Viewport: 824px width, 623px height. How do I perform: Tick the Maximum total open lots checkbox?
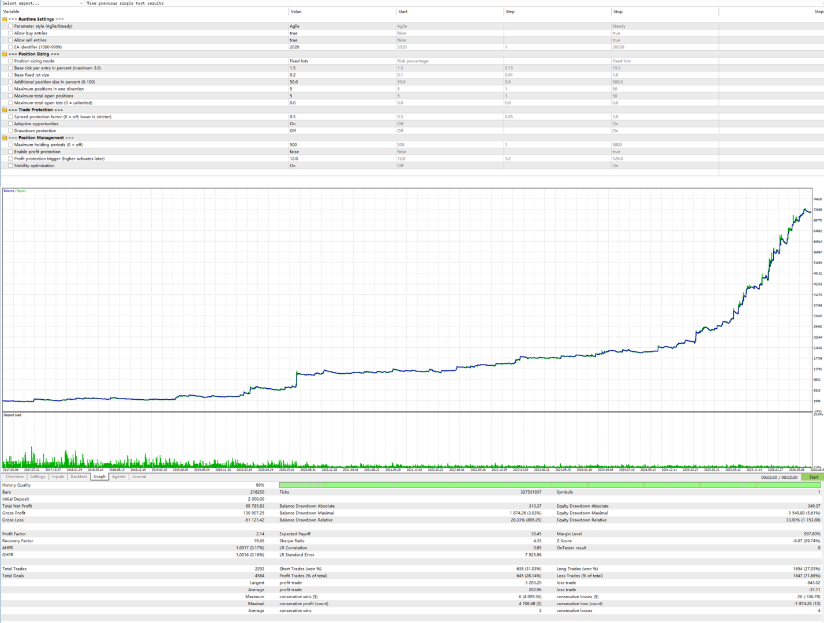click(x=10, y=103)
